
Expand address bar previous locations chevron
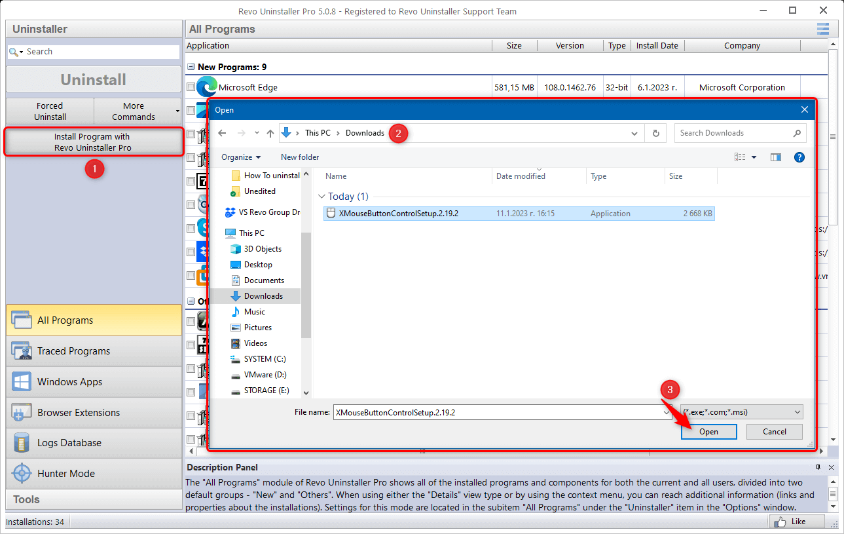[634, 133]
